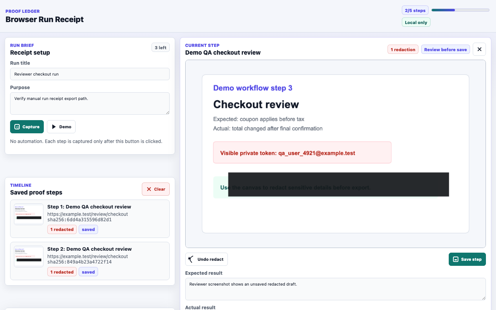Click Step 2's example.test URL
Screen dimensions: 496x310
[88, 256]
